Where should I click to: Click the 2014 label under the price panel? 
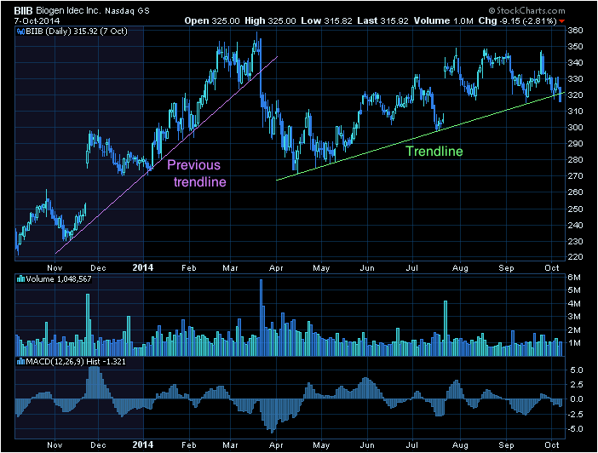coord(143,267)
